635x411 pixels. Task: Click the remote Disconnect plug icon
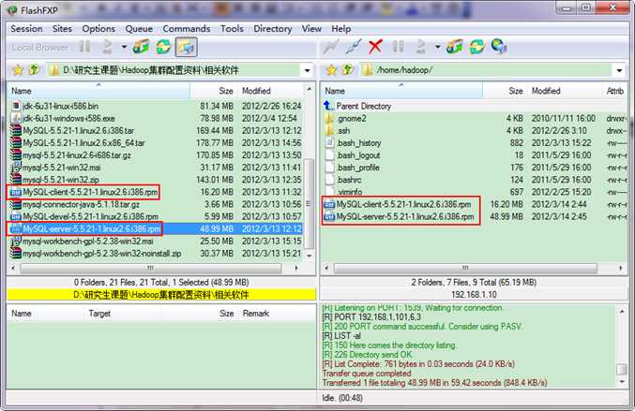353,47
